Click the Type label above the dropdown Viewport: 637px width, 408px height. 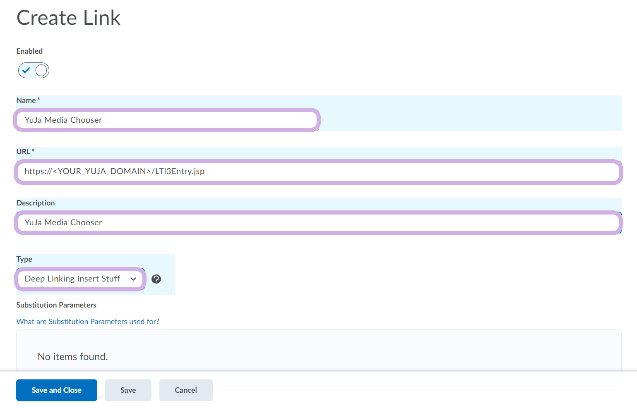(24, 259)
